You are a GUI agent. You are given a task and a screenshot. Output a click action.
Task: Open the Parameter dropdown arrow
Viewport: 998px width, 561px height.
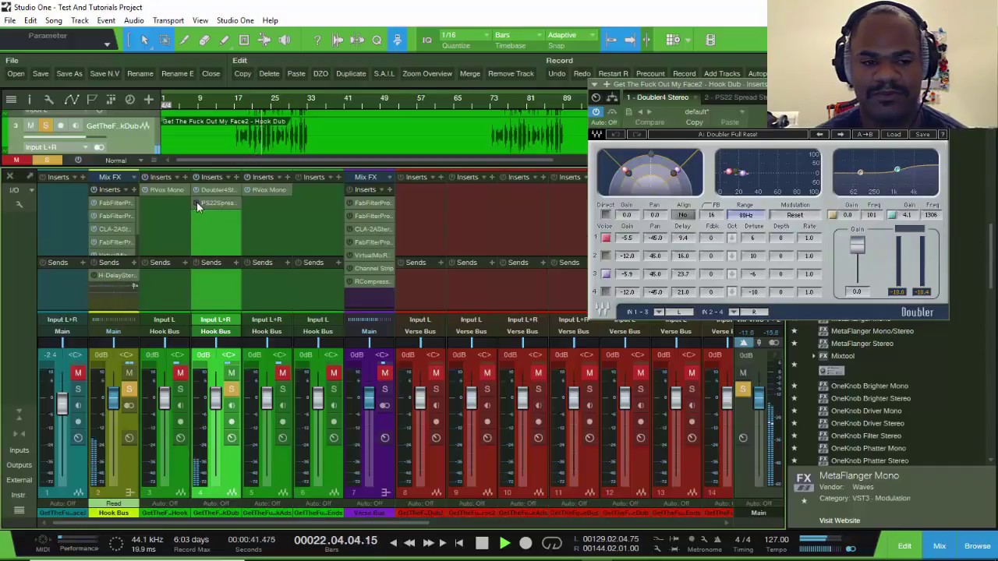point(107,44)
